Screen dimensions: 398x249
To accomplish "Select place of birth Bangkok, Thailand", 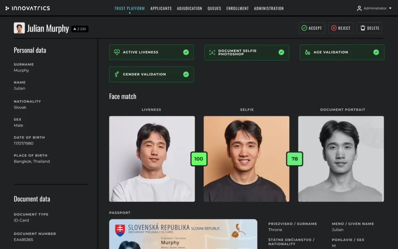I will click(32, 161).
